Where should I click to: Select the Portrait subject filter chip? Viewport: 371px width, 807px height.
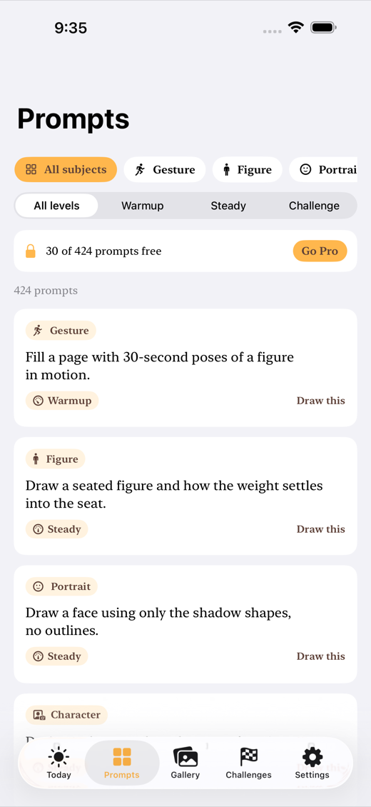click(323, 170)
